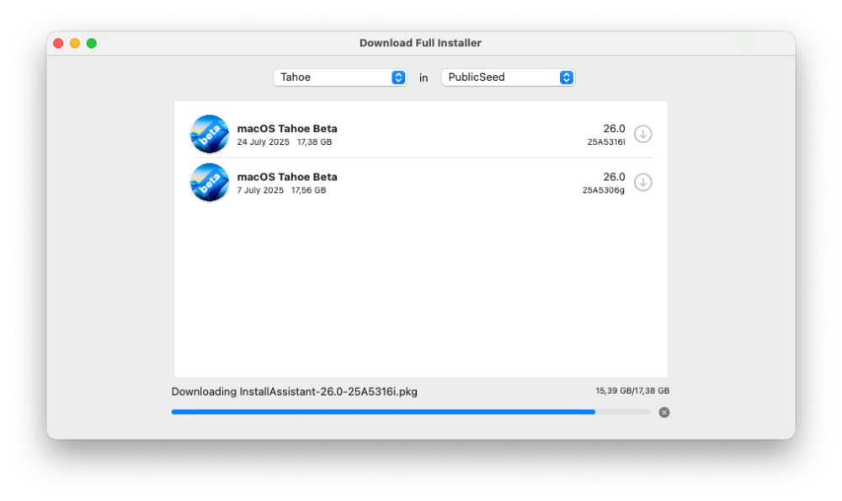Open the PublicSeed catalog dropdown
This screenshot has height=501, width=842.
pyautogui.click(x=508, y=77)
